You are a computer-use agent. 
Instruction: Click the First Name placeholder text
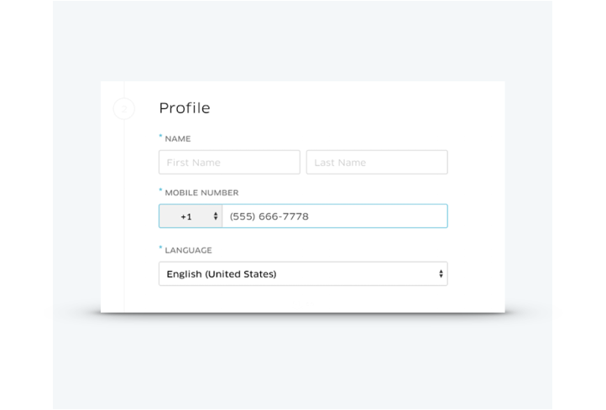(194, 163)
